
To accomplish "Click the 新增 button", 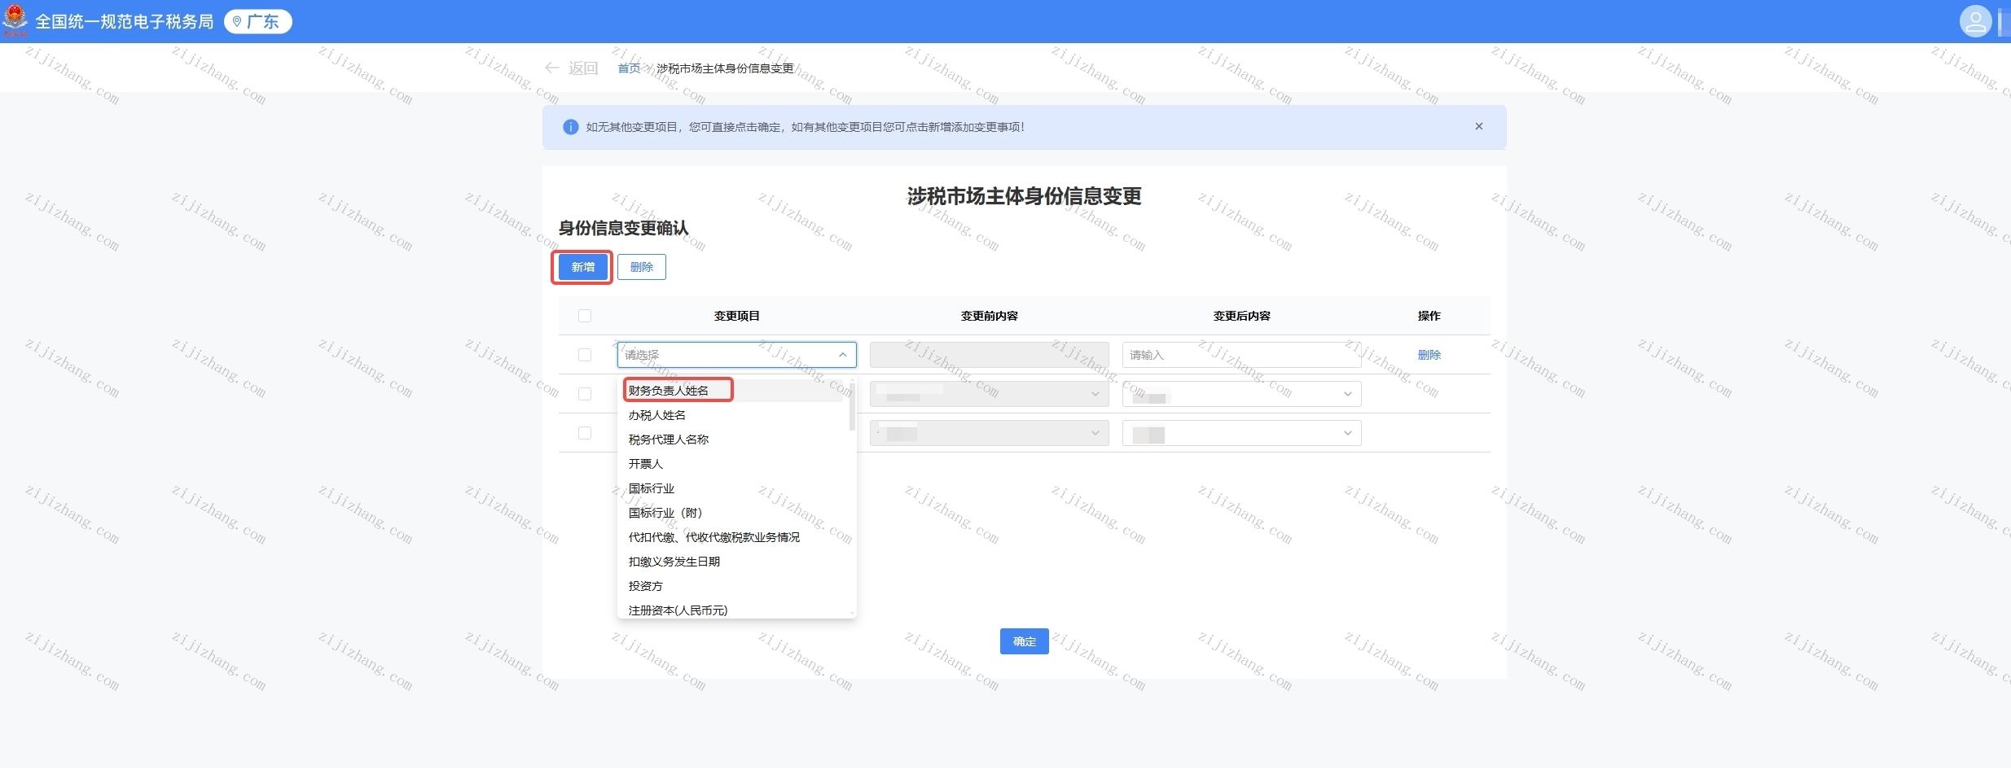I will coord(582,267).
